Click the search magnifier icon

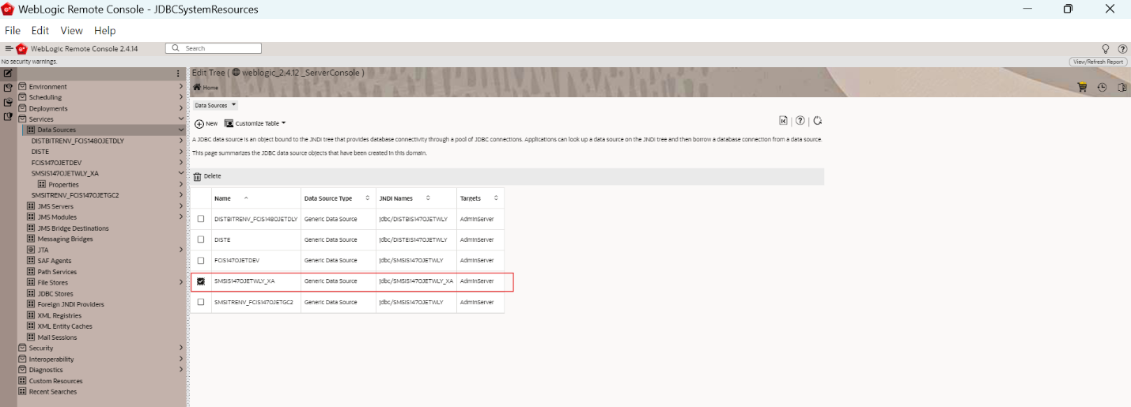pyautogui.click(x=176, y=48)
